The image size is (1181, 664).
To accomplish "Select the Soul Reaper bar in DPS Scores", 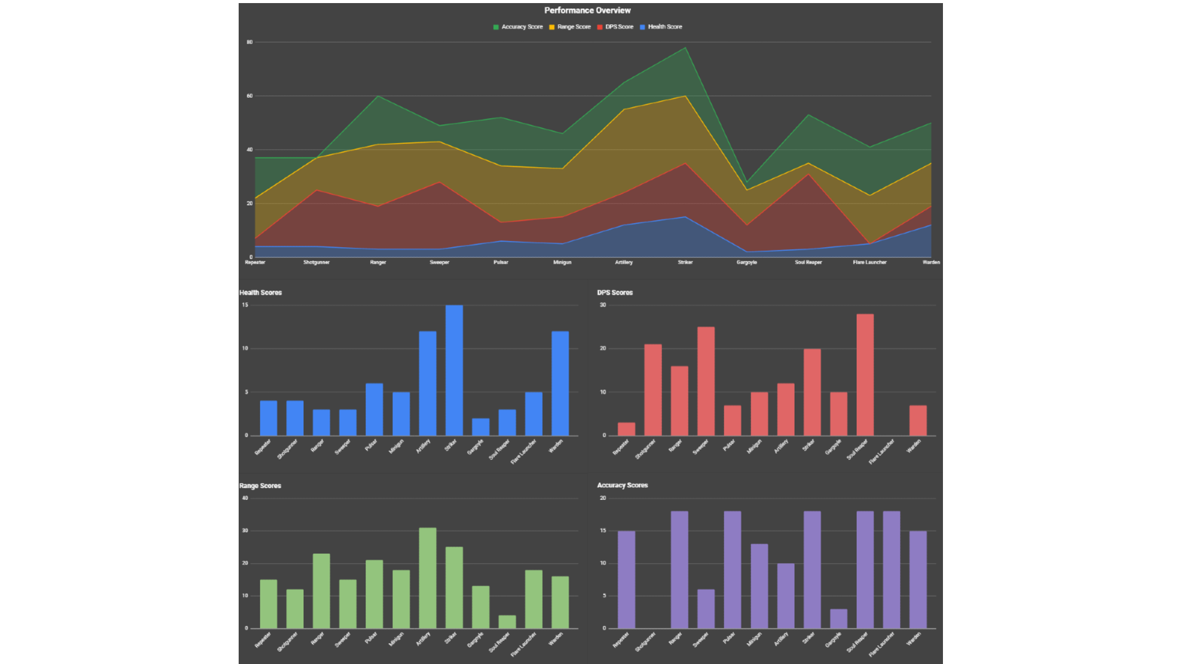I will pyautogui.click(x=865, y=374).
